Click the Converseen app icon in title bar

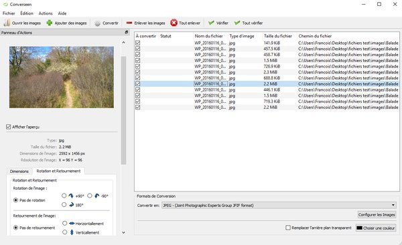(5, 5)
